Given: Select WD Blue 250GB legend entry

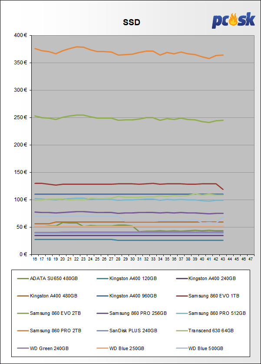Looking at the screenshot, I should [x=120, y=348].
